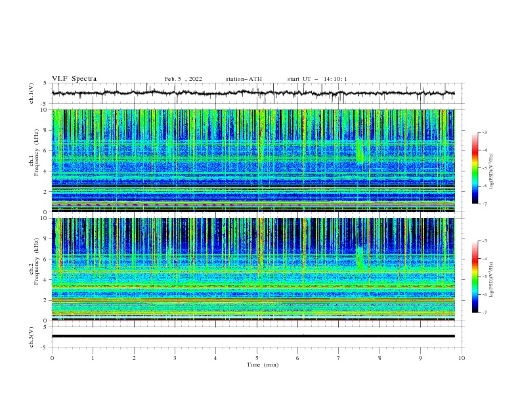Click the 8 kHz tick of ch.2 spectrogram
This screenshot has width=520, height=402.
[x=47, y=239]
